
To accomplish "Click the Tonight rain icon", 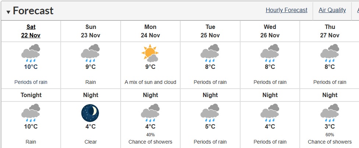I will coord(31,112).
